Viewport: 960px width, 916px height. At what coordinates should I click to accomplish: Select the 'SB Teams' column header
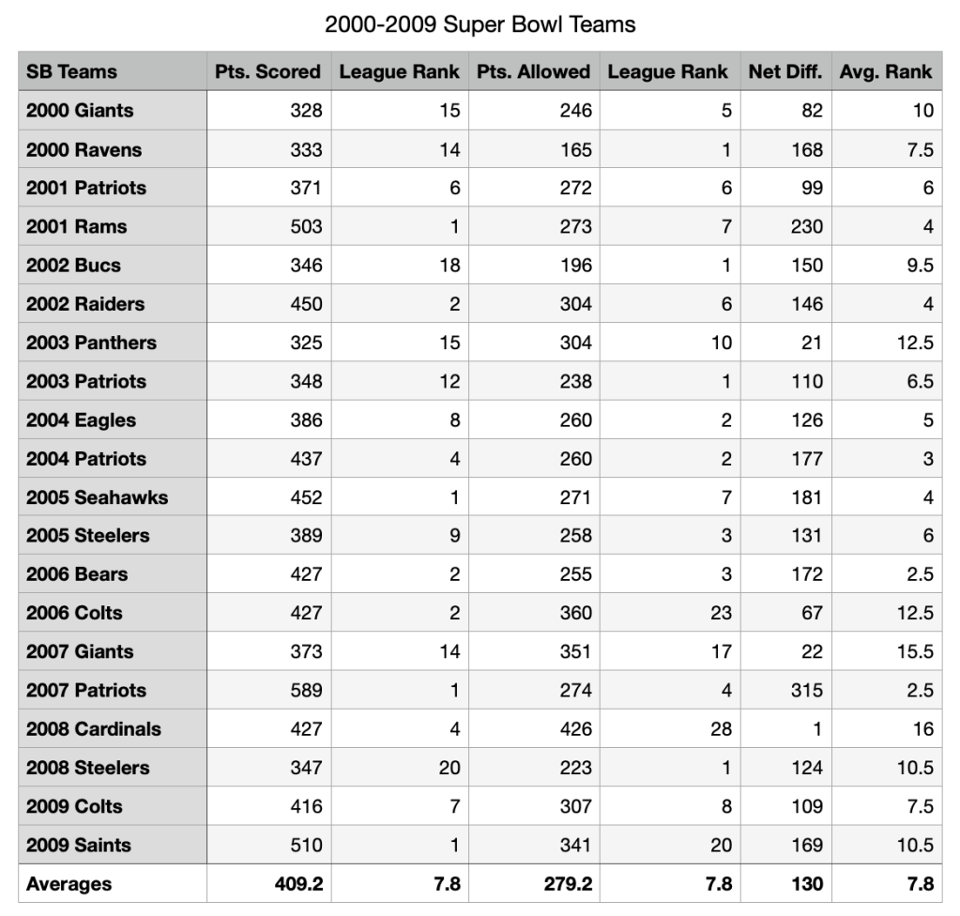[x=71, y=71]
